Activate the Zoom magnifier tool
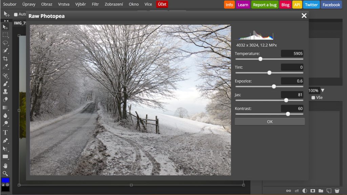Image resolution: width=347 pixels, height=195 pixels. click(x=5, y=173)
